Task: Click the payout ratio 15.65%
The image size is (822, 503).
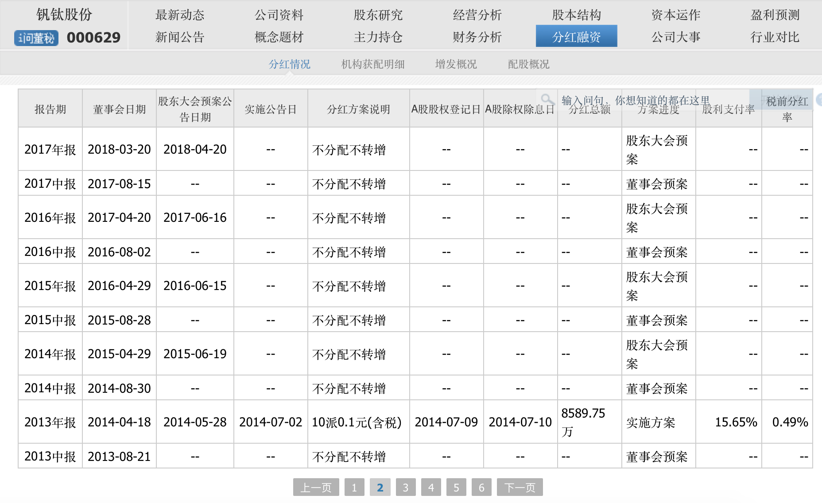Action: [x=736, y=422]
